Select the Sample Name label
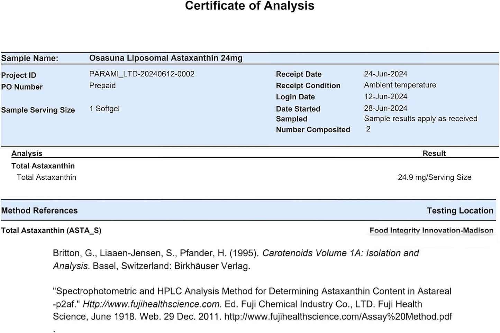 (x=30, y=58)
